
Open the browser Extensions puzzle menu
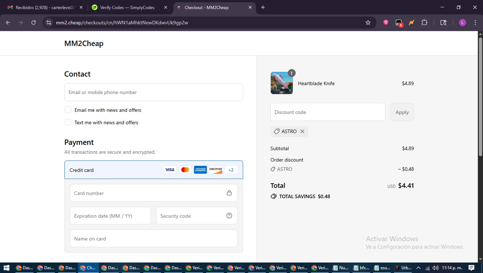[424, 23]
